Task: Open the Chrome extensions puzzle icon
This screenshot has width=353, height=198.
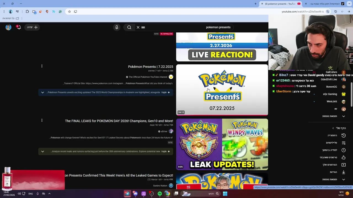Action: point(27,12)
